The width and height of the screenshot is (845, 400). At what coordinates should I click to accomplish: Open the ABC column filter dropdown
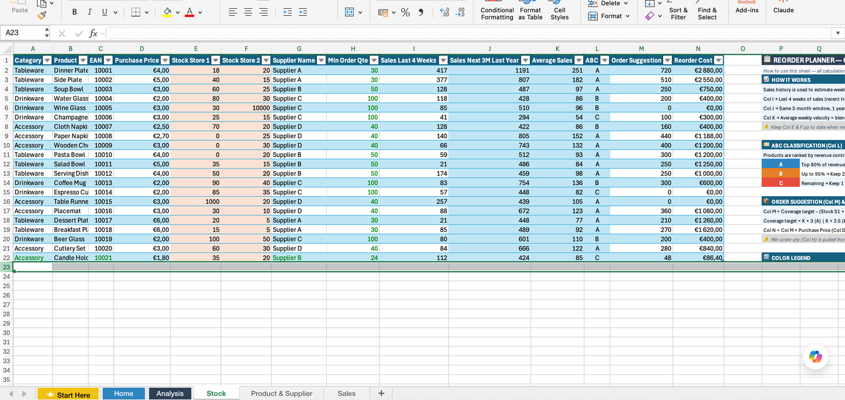pyautogui.click(x=605, y=60)
